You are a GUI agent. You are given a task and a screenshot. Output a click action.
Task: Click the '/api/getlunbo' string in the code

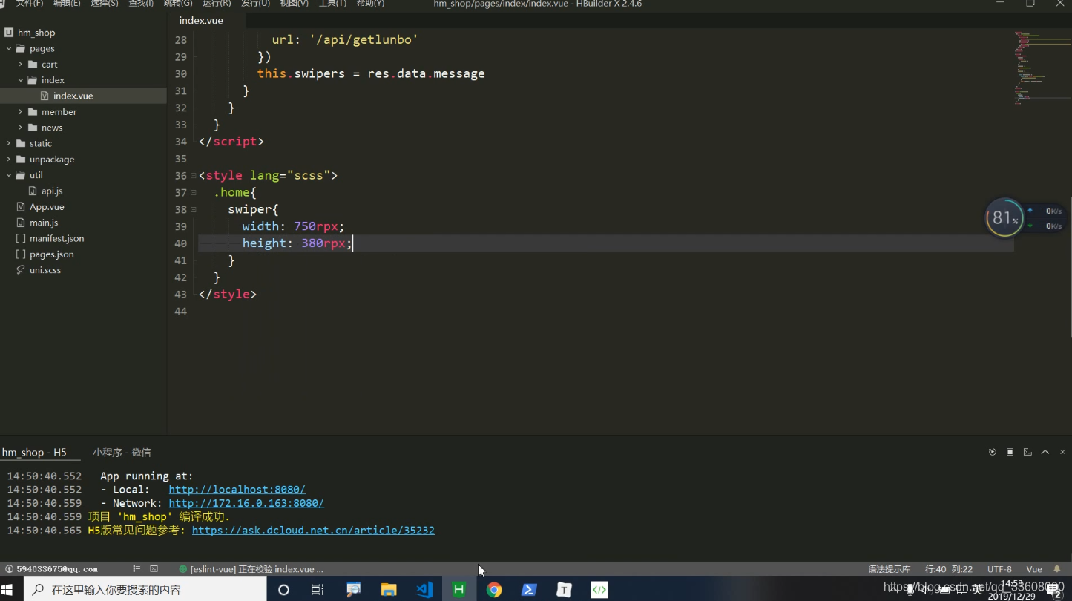coord(364,39)
